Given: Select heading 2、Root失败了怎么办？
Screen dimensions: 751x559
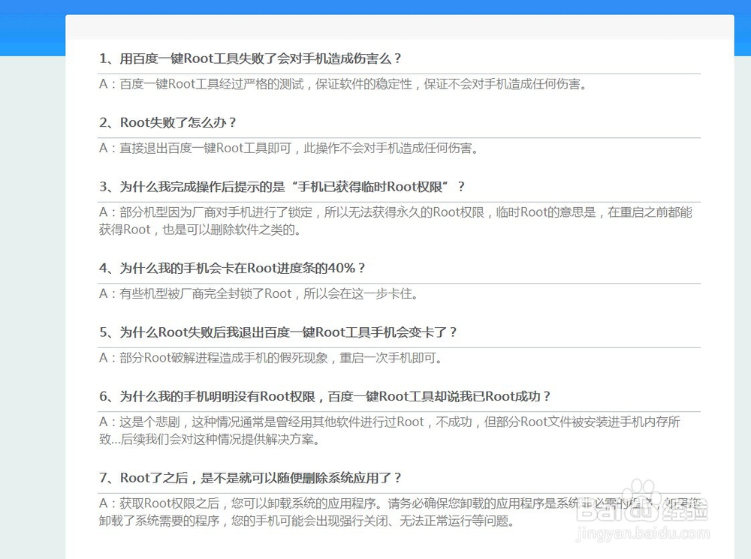Looking at the screenshot, I should (x=167, y=122).
